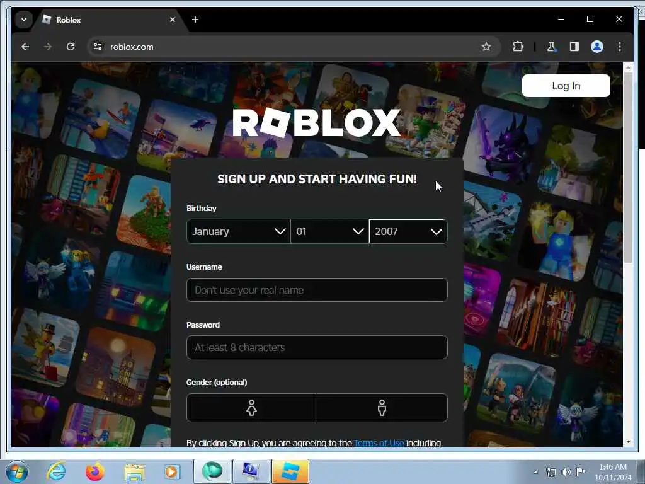Toggle the browser side panel icon
Screen dimensions: 645x484
[574, 47]
